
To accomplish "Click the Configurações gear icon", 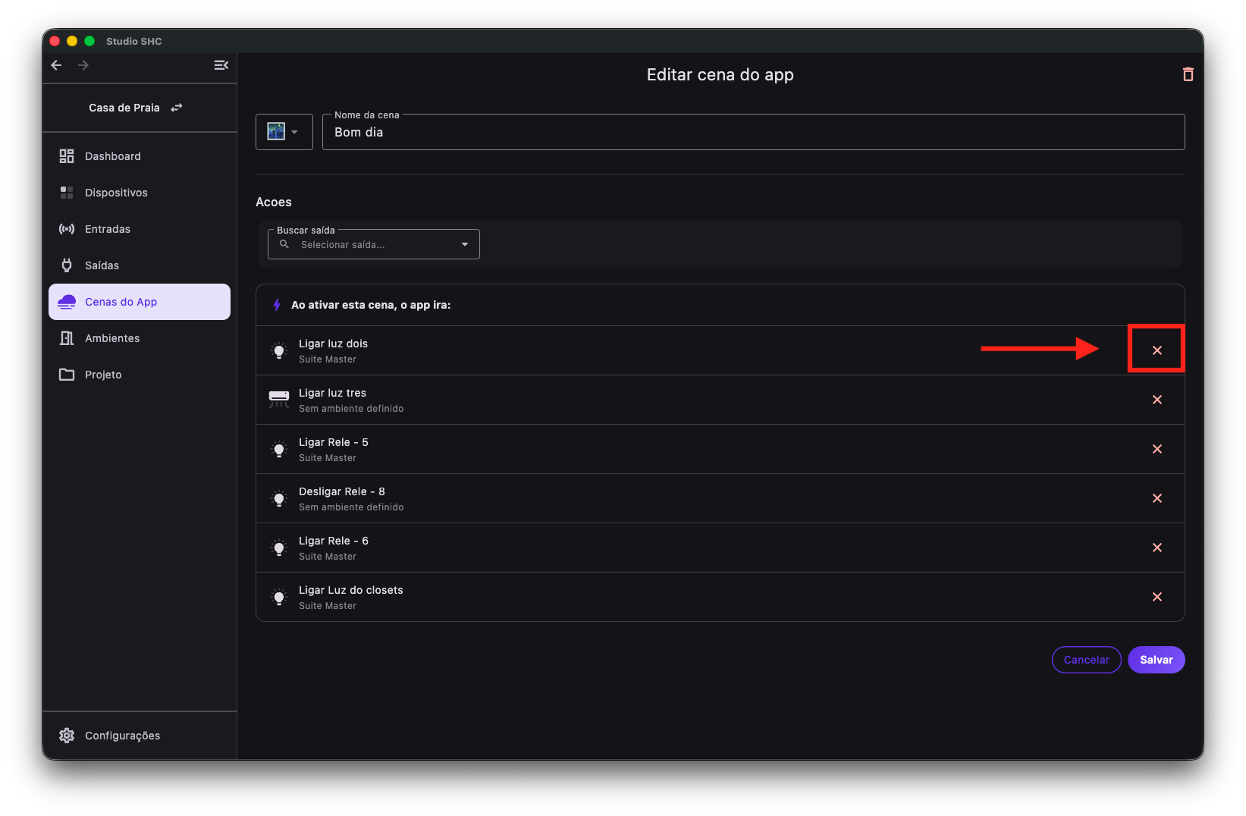I will tap(67, 736).
